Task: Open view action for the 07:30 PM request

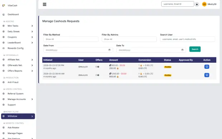Action: pyautogui.click(x=207, y=67)
